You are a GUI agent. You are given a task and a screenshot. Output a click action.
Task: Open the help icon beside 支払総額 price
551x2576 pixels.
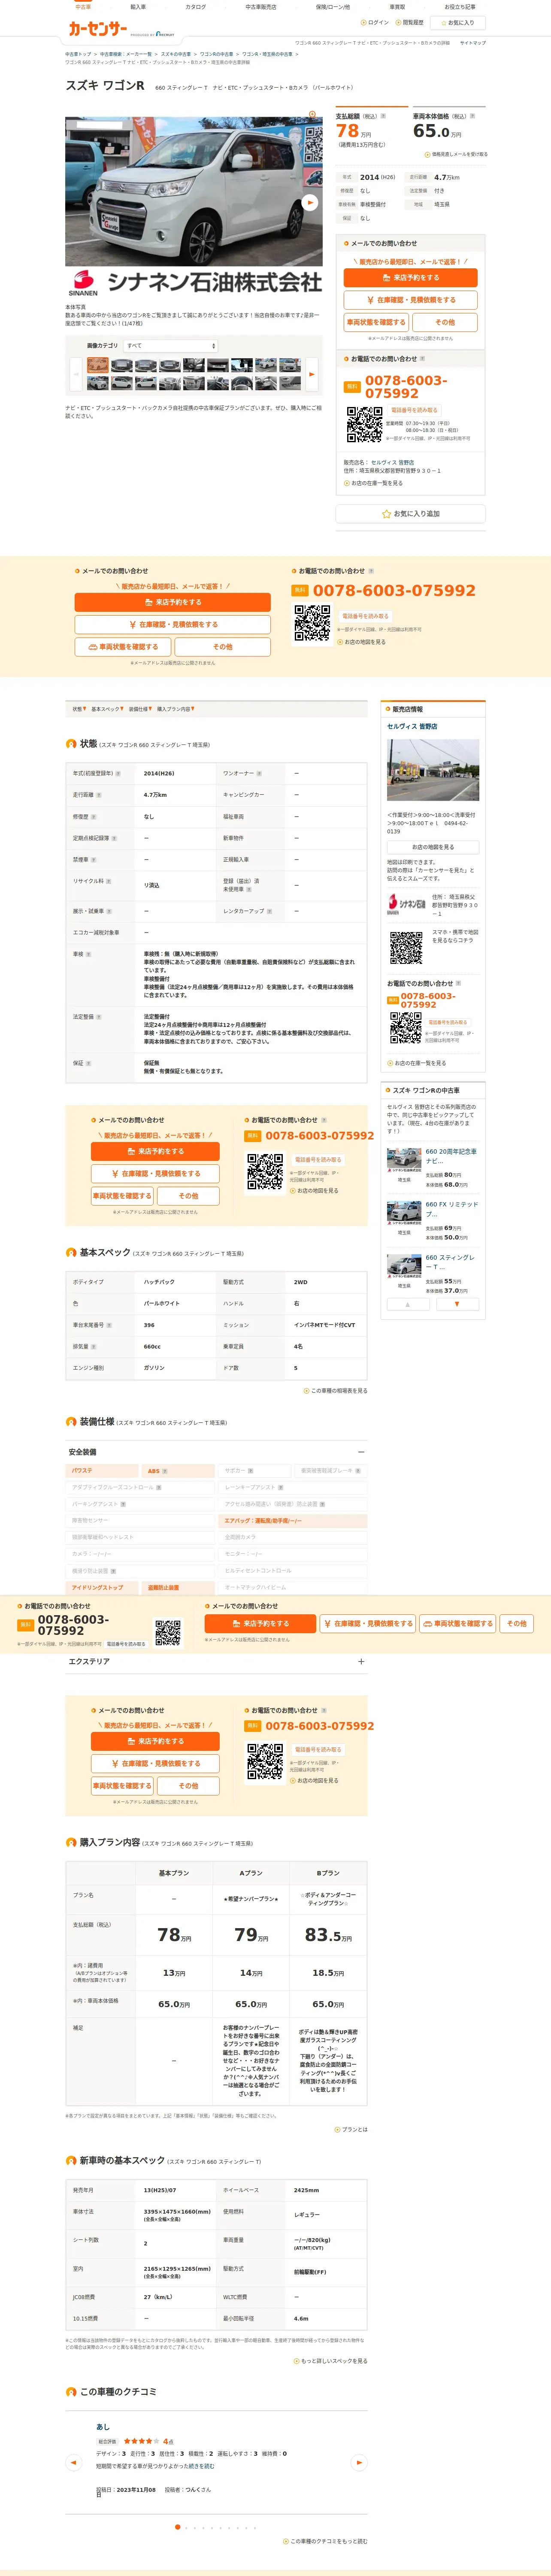coord(383,116)
